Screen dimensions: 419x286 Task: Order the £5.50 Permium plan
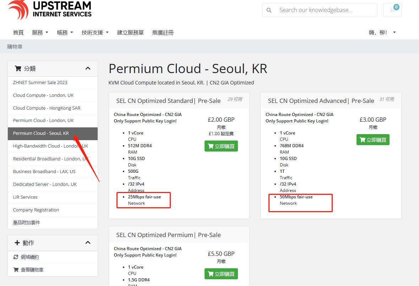point(221,274)
